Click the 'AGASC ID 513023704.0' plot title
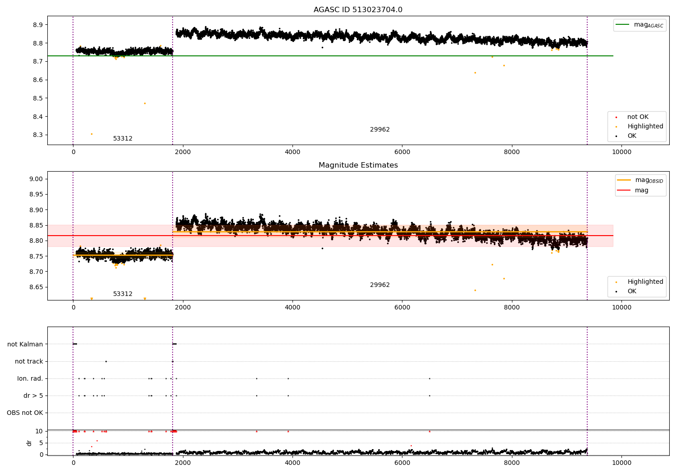The height and width of the screenshot is (473, 676). [358, 10]
